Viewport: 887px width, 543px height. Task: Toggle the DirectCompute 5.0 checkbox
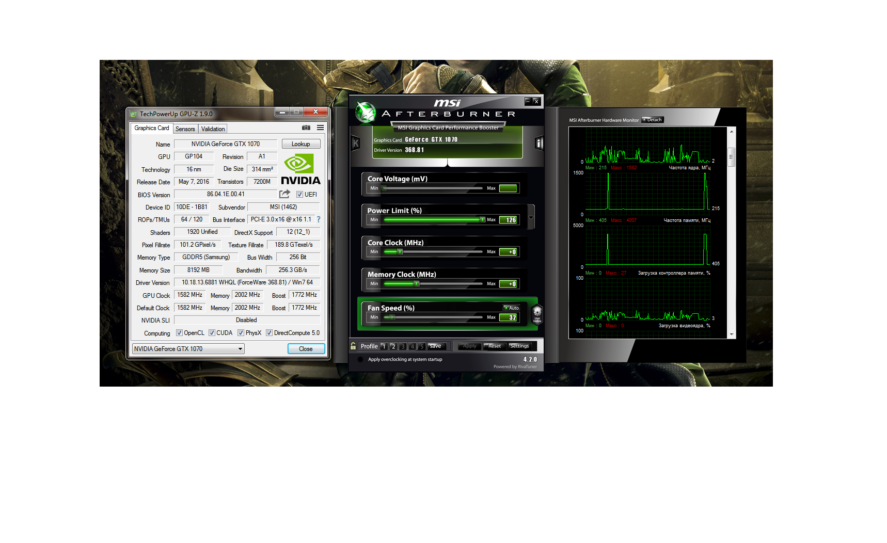pyautogui.click(x=269, y=333)
